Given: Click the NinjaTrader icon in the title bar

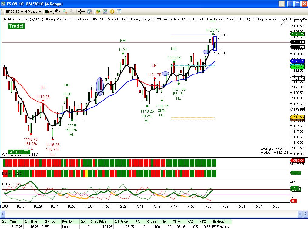Looking at the screenshot, I should pos(3,4).
